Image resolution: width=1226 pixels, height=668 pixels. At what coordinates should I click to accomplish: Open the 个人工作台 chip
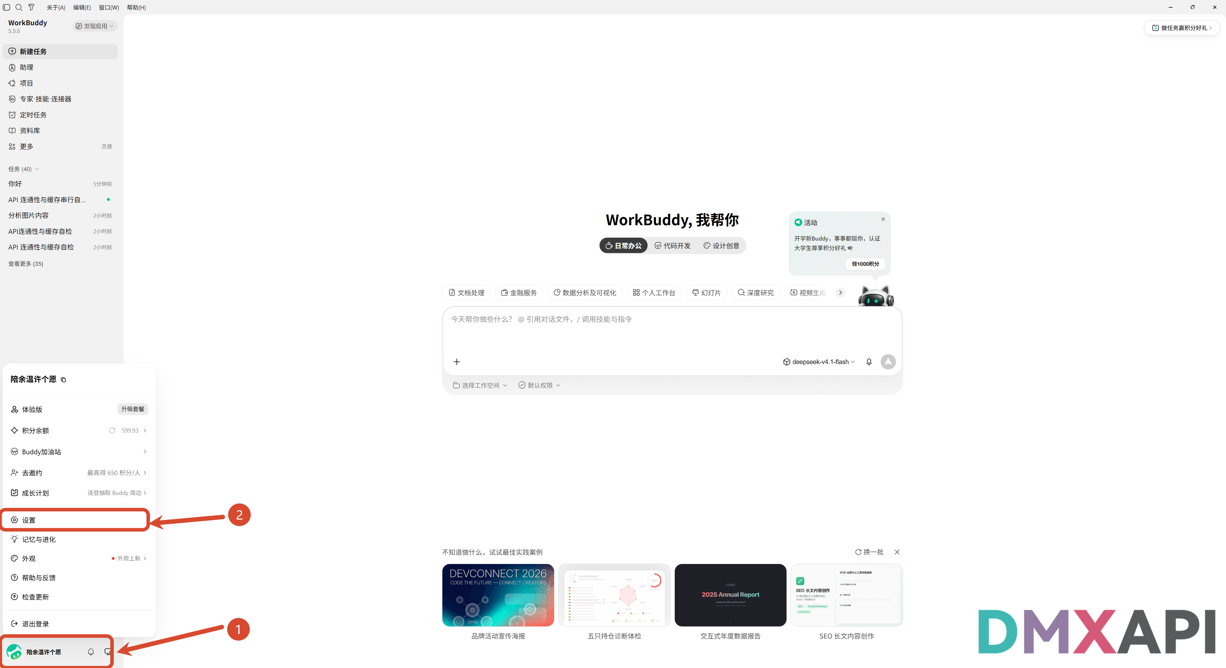(x=654, y=293)
